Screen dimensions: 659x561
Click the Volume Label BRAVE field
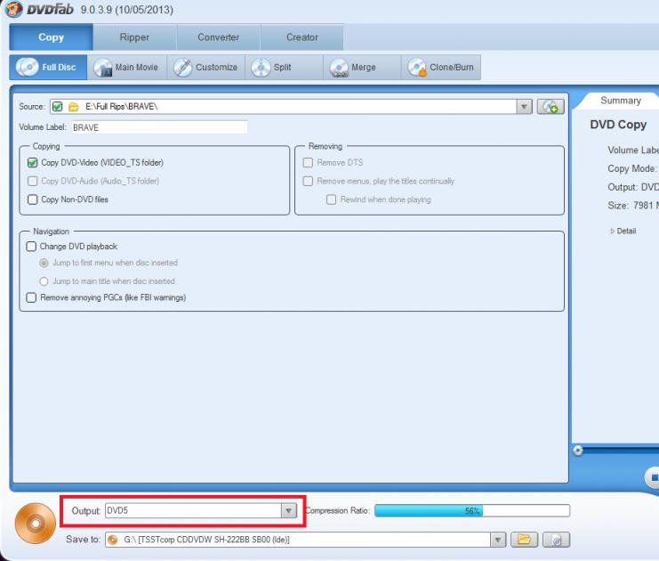pos(159,127)
